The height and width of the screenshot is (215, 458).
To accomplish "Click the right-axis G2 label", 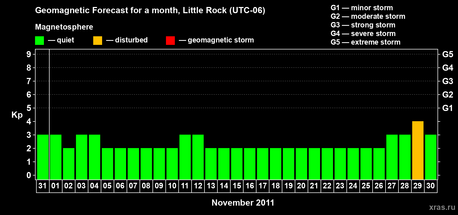I will (x=448, y=95).
